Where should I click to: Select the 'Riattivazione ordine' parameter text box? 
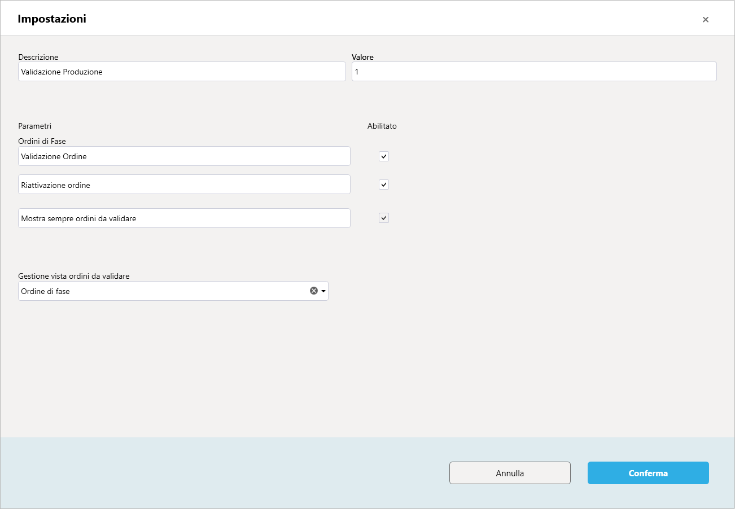[x=184, y=185]
